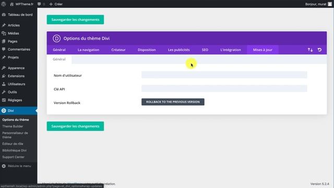Switch to the Disposition tab
The width and height of the screenshot is (334, 188).
tap(147, 50)
